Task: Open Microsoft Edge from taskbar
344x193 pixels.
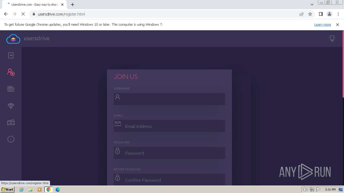Action: point(58,190)
